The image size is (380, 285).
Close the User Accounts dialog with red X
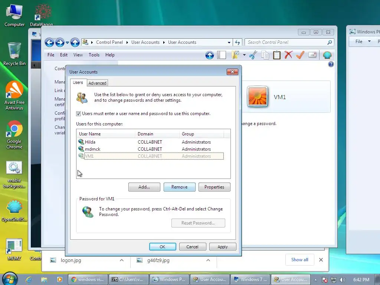point(232,72)
